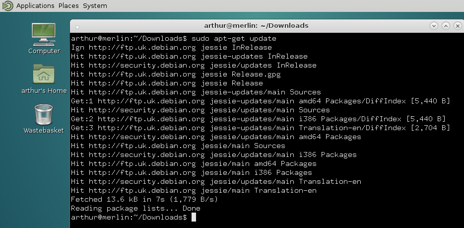Click the '[2,704 B]' size value
Screen dimensions: 464x228
point(430,128)
